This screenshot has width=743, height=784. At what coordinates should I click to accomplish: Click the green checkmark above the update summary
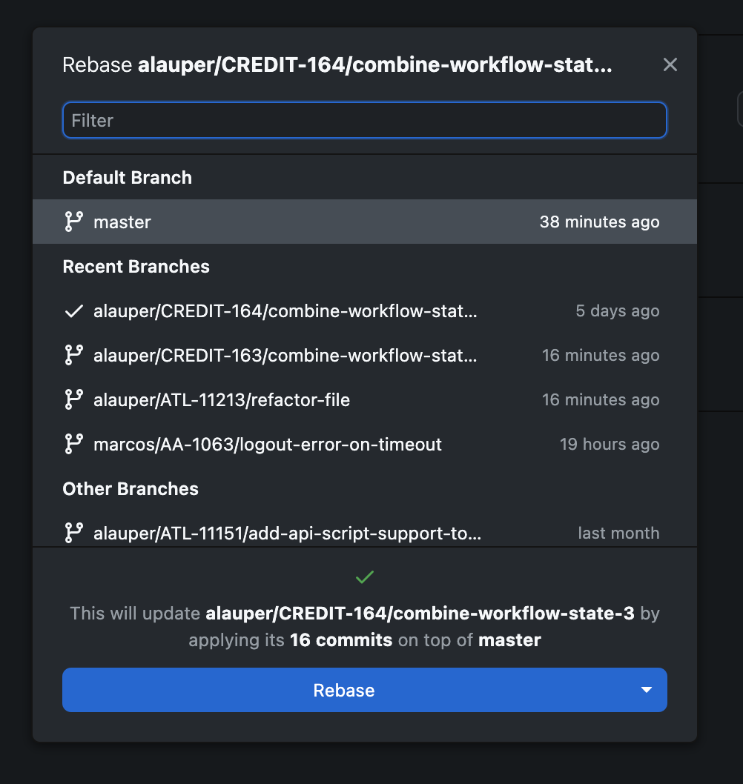pyautogui.click(x=364, y=577)
